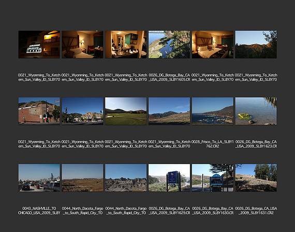Screen dimensions: 295x232
Task: Select the mossy green rock in water thumbnail
Action: point(256,111)
